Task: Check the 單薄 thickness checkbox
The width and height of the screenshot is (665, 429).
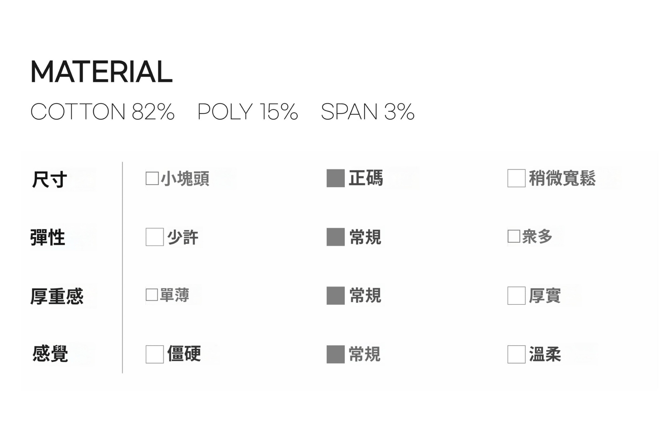Action: (x=152, y=295)
